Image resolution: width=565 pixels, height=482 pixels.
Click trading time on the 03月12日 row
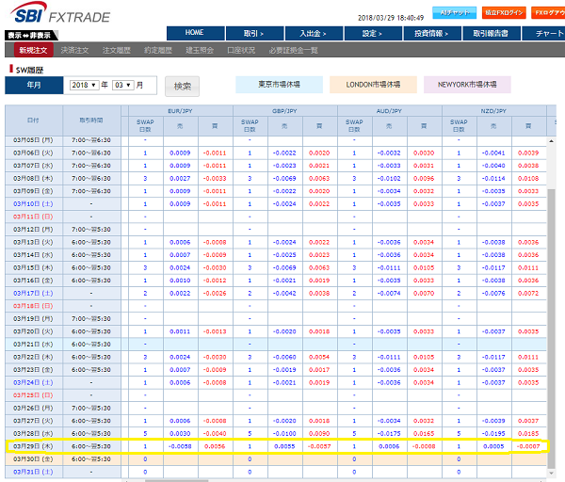91,230
